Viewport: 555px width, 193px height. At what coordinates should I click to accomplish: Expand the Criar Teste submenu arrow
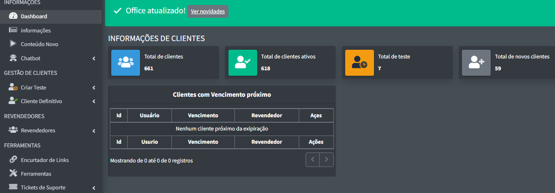[93, 88]
